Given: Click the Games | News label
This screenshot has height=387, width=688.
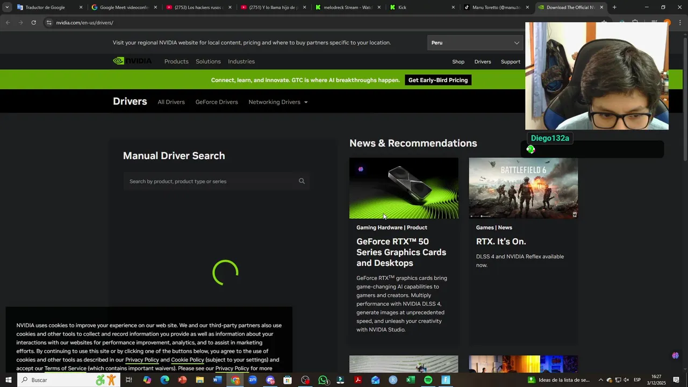Looking at the screenshot, I should 494,227.
